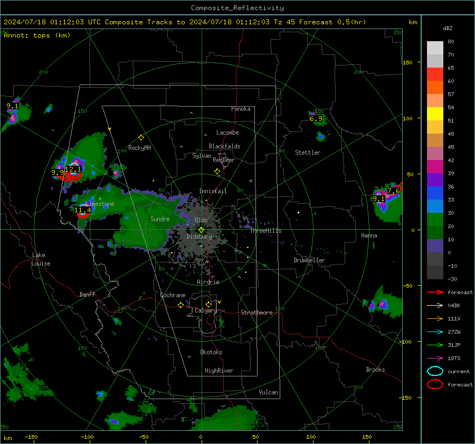Click the Strathmore town label
The image size is (475, 444).
256,313
